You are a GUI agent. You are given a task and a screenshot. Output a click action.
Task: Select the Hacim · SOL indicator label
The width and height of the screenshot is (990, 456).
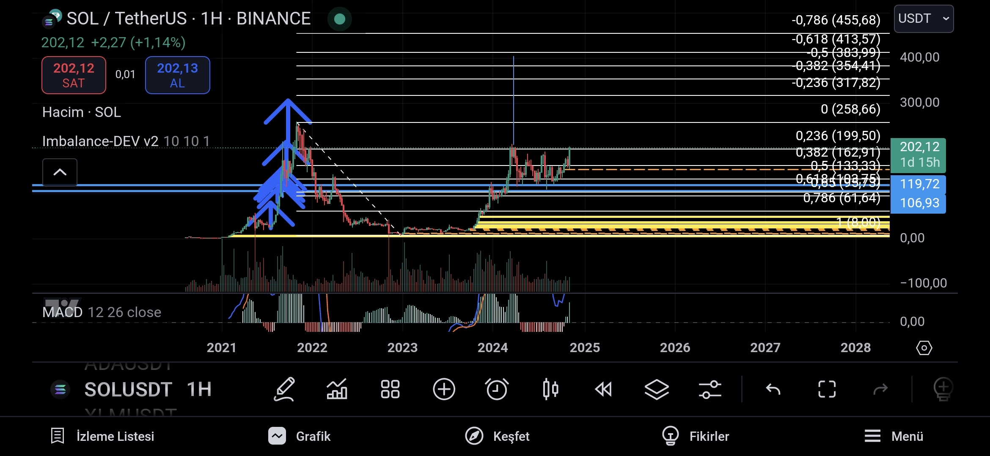pos(82,112)
